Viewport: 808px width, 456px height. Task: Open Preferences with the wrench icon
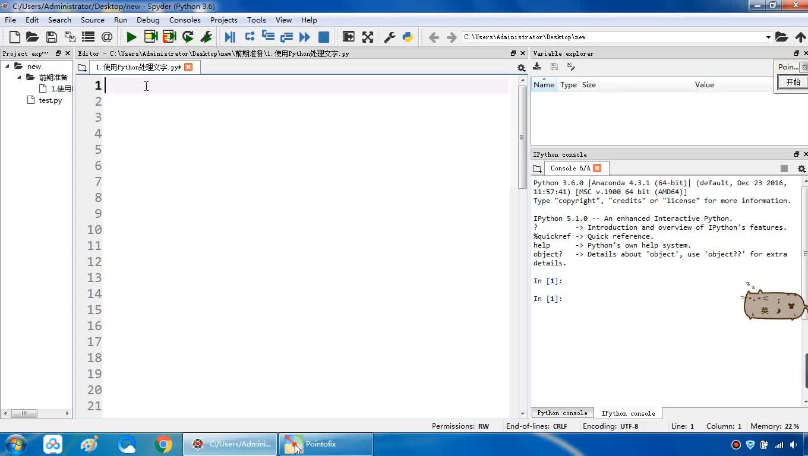point(390,37)
